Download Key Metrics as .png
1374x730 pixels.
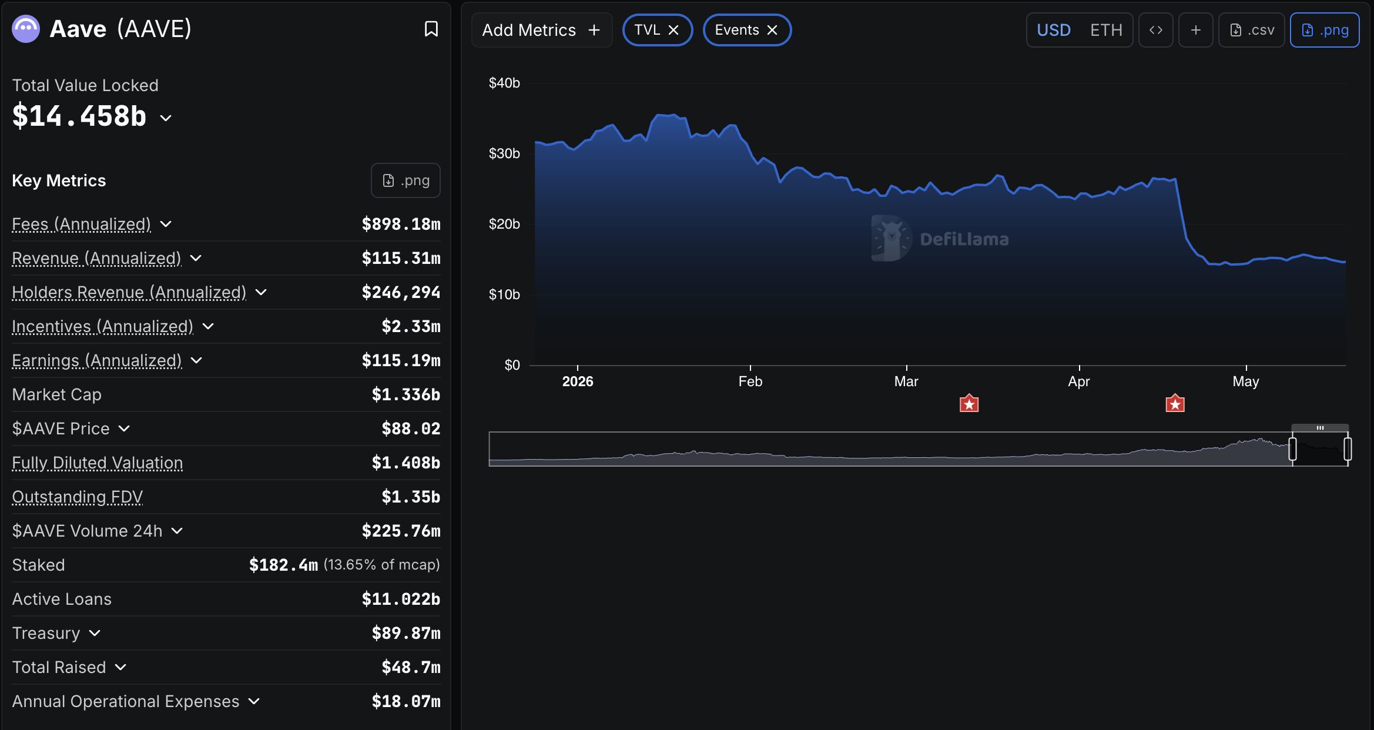click(406, 180)
